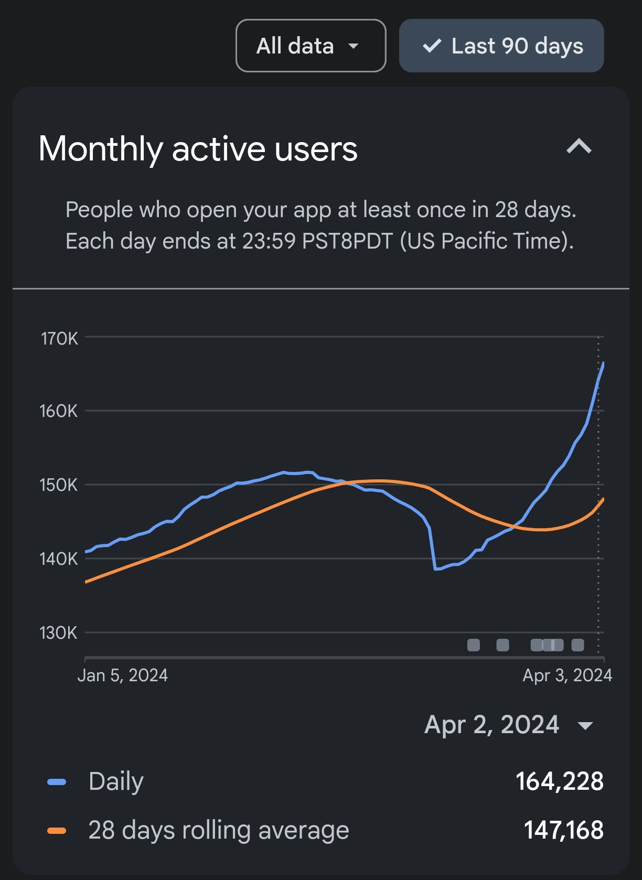
Task: Click the blue Daily legend color indicator
Action: click(57, 782)
